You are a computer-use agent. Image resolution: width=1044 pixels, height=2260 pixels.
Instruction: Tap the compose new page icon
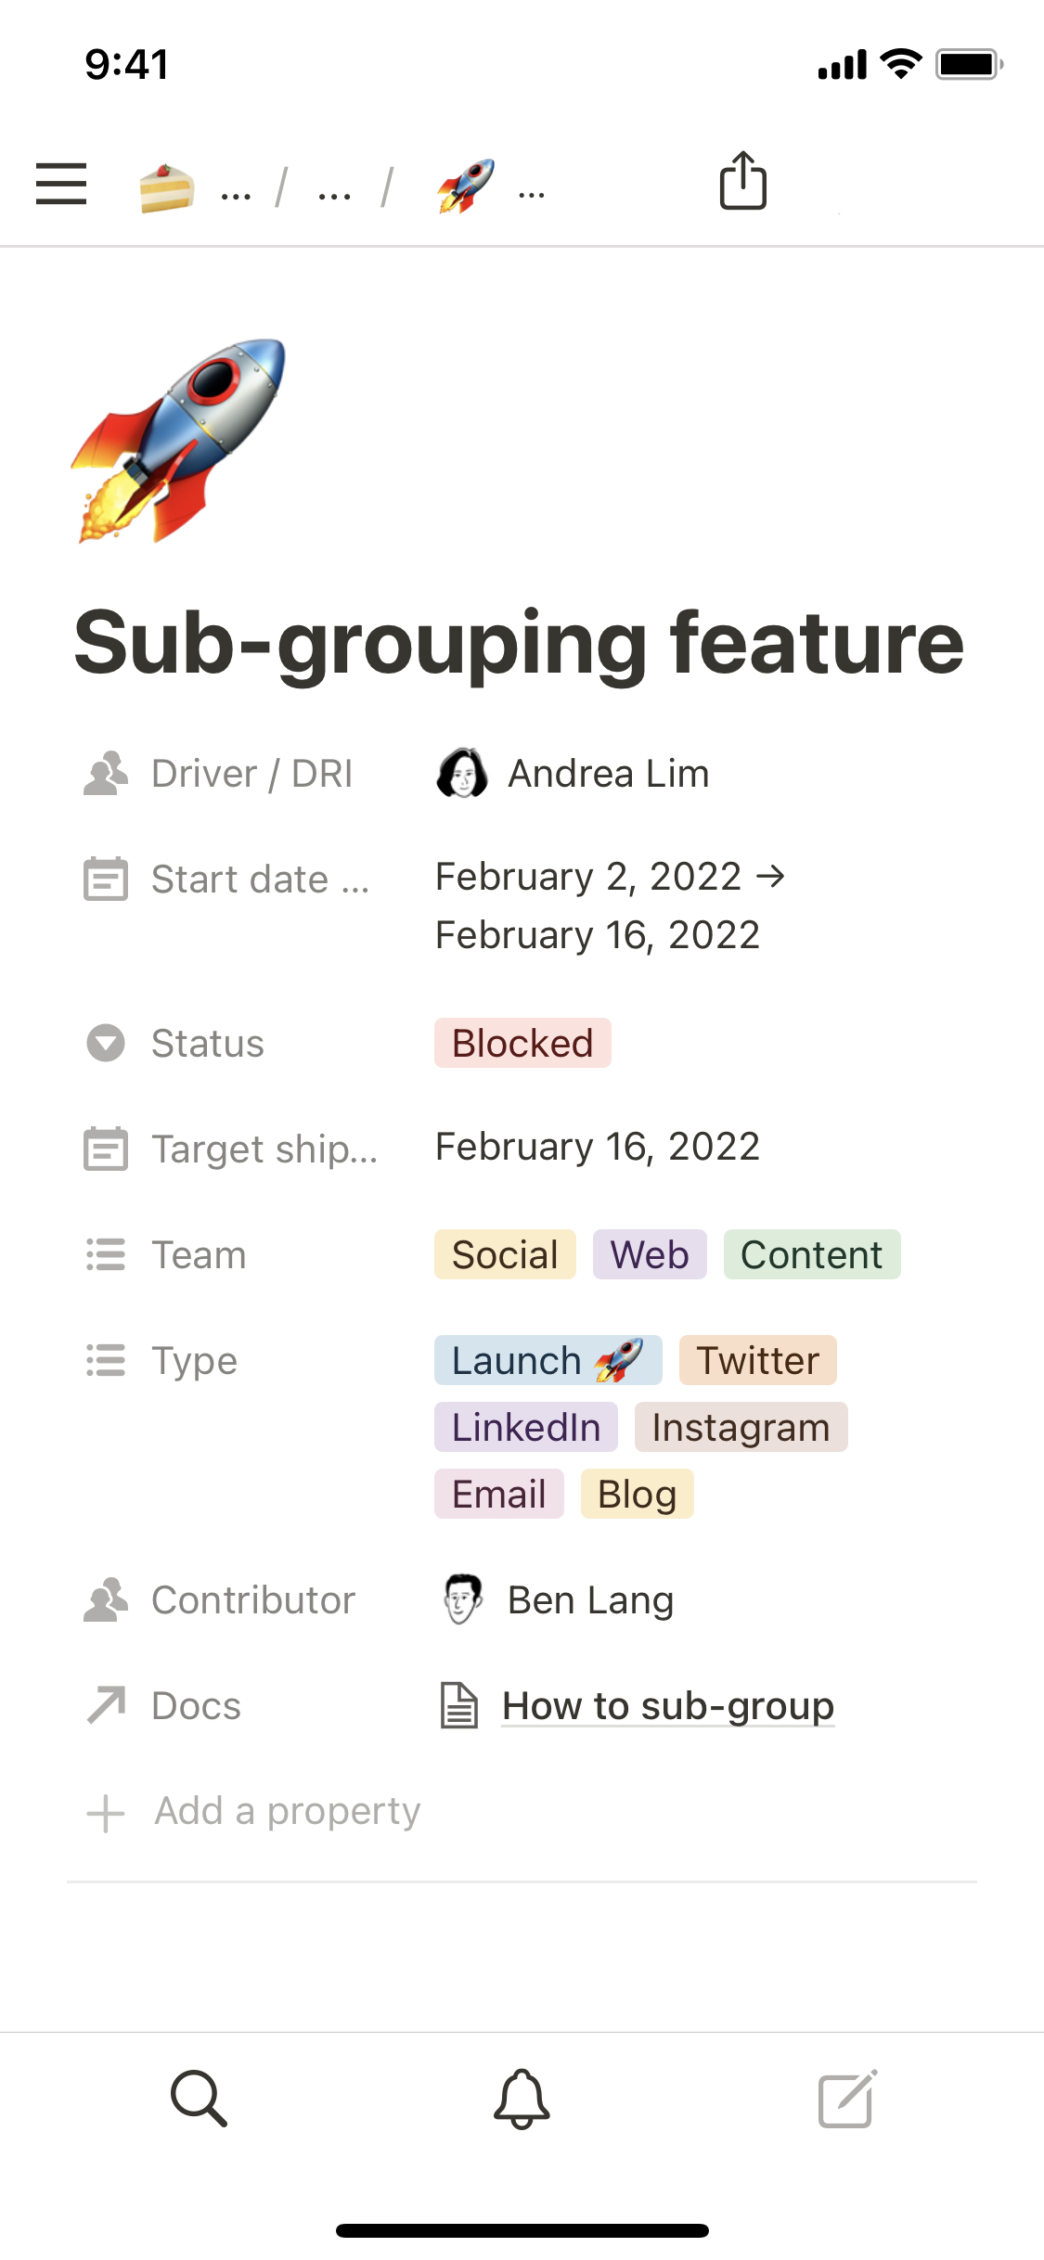(846, 2098)
